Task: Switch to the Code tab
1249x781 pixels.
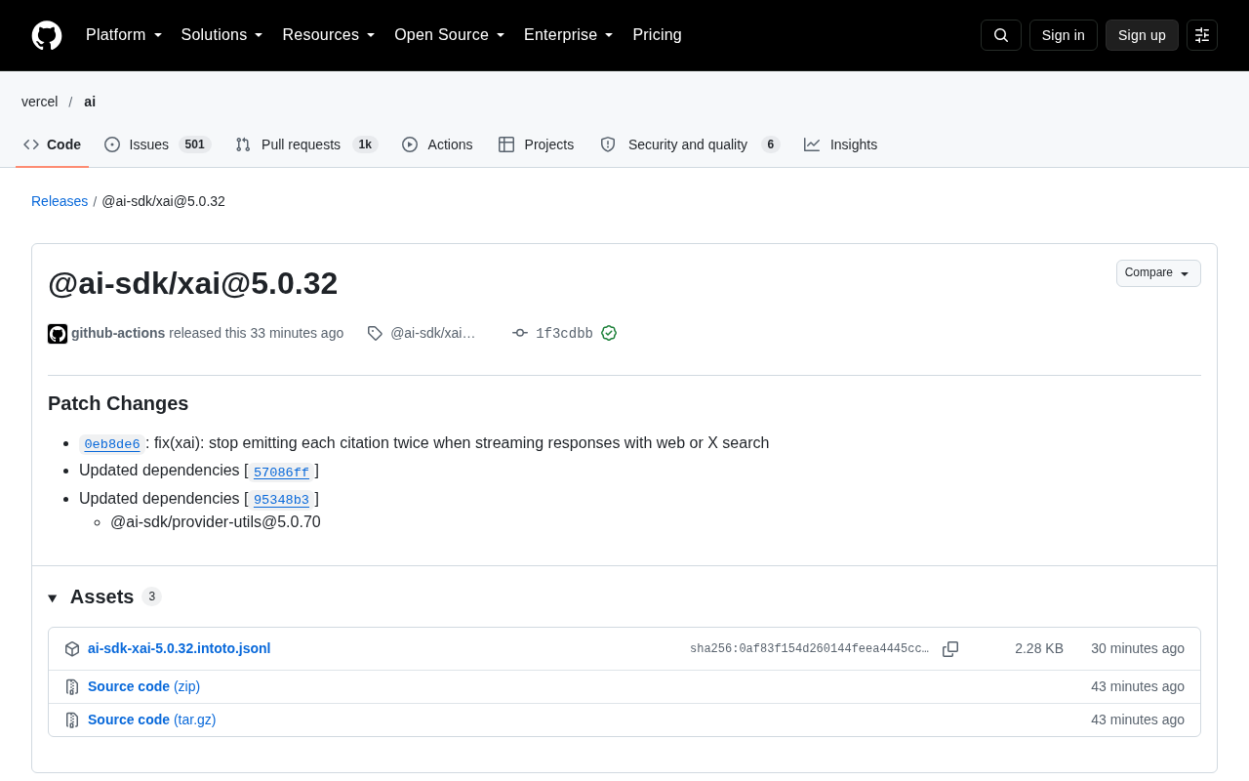Action: (53, 144)
